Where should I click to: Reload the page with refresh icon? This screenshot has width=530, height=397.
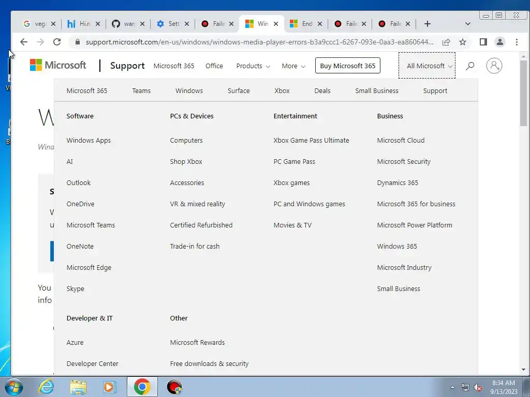pos(57,42)
